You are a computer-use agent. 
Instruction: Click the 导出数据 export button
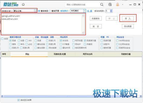pyautogui.click(x=128, y=26)
